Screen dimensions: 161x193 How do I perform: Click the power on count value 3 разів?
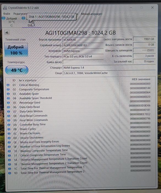[x=144, y=56]
